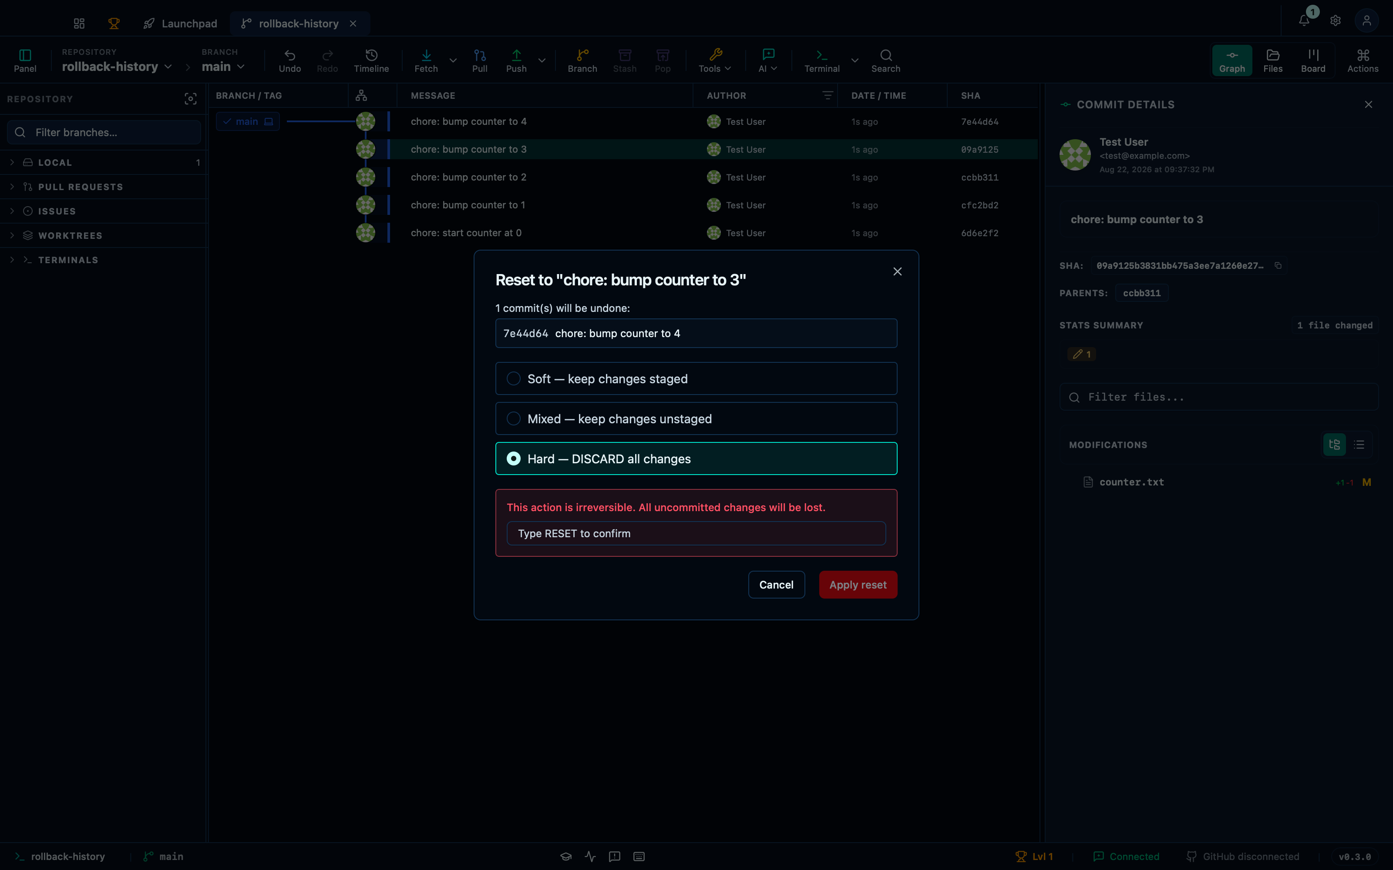
Task: Open the Actions view
Action: click(1363, 60)
